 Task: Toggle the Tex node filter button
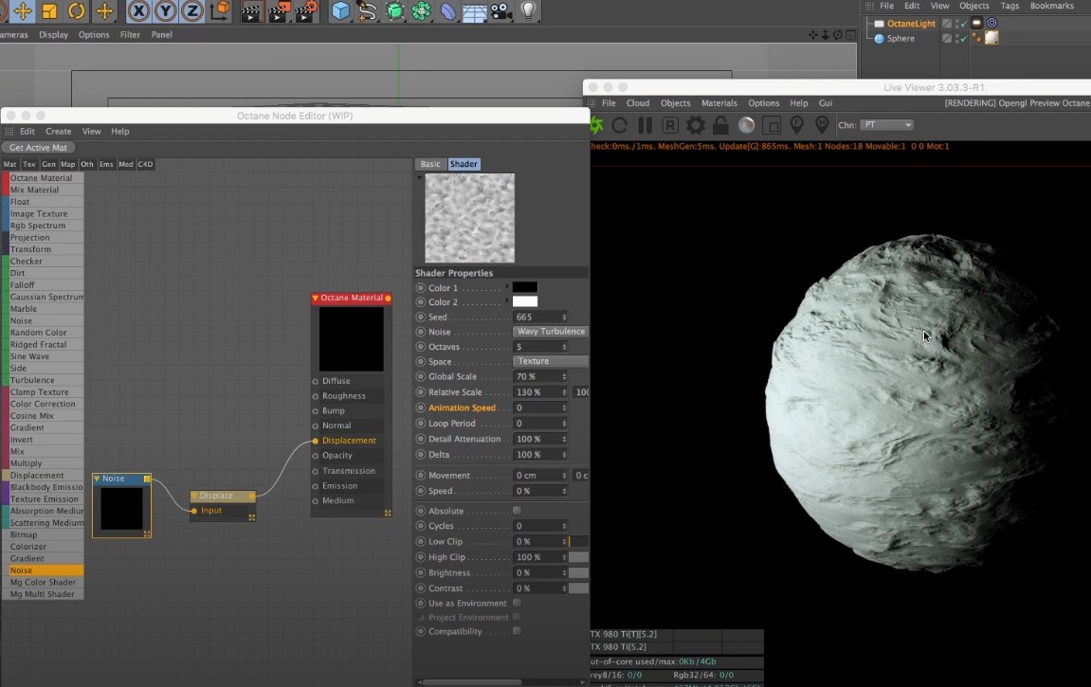pos(28,165)
